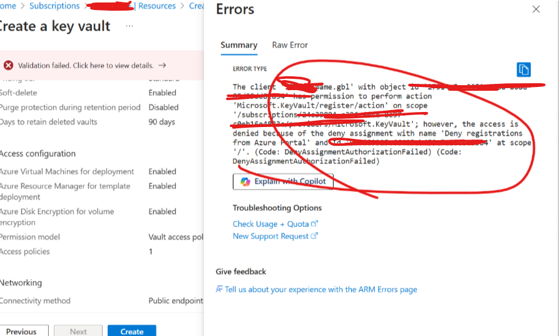This screenshot has height=336, width=559.
Task: Switch to the Summary tab
Action: (239, 45)
